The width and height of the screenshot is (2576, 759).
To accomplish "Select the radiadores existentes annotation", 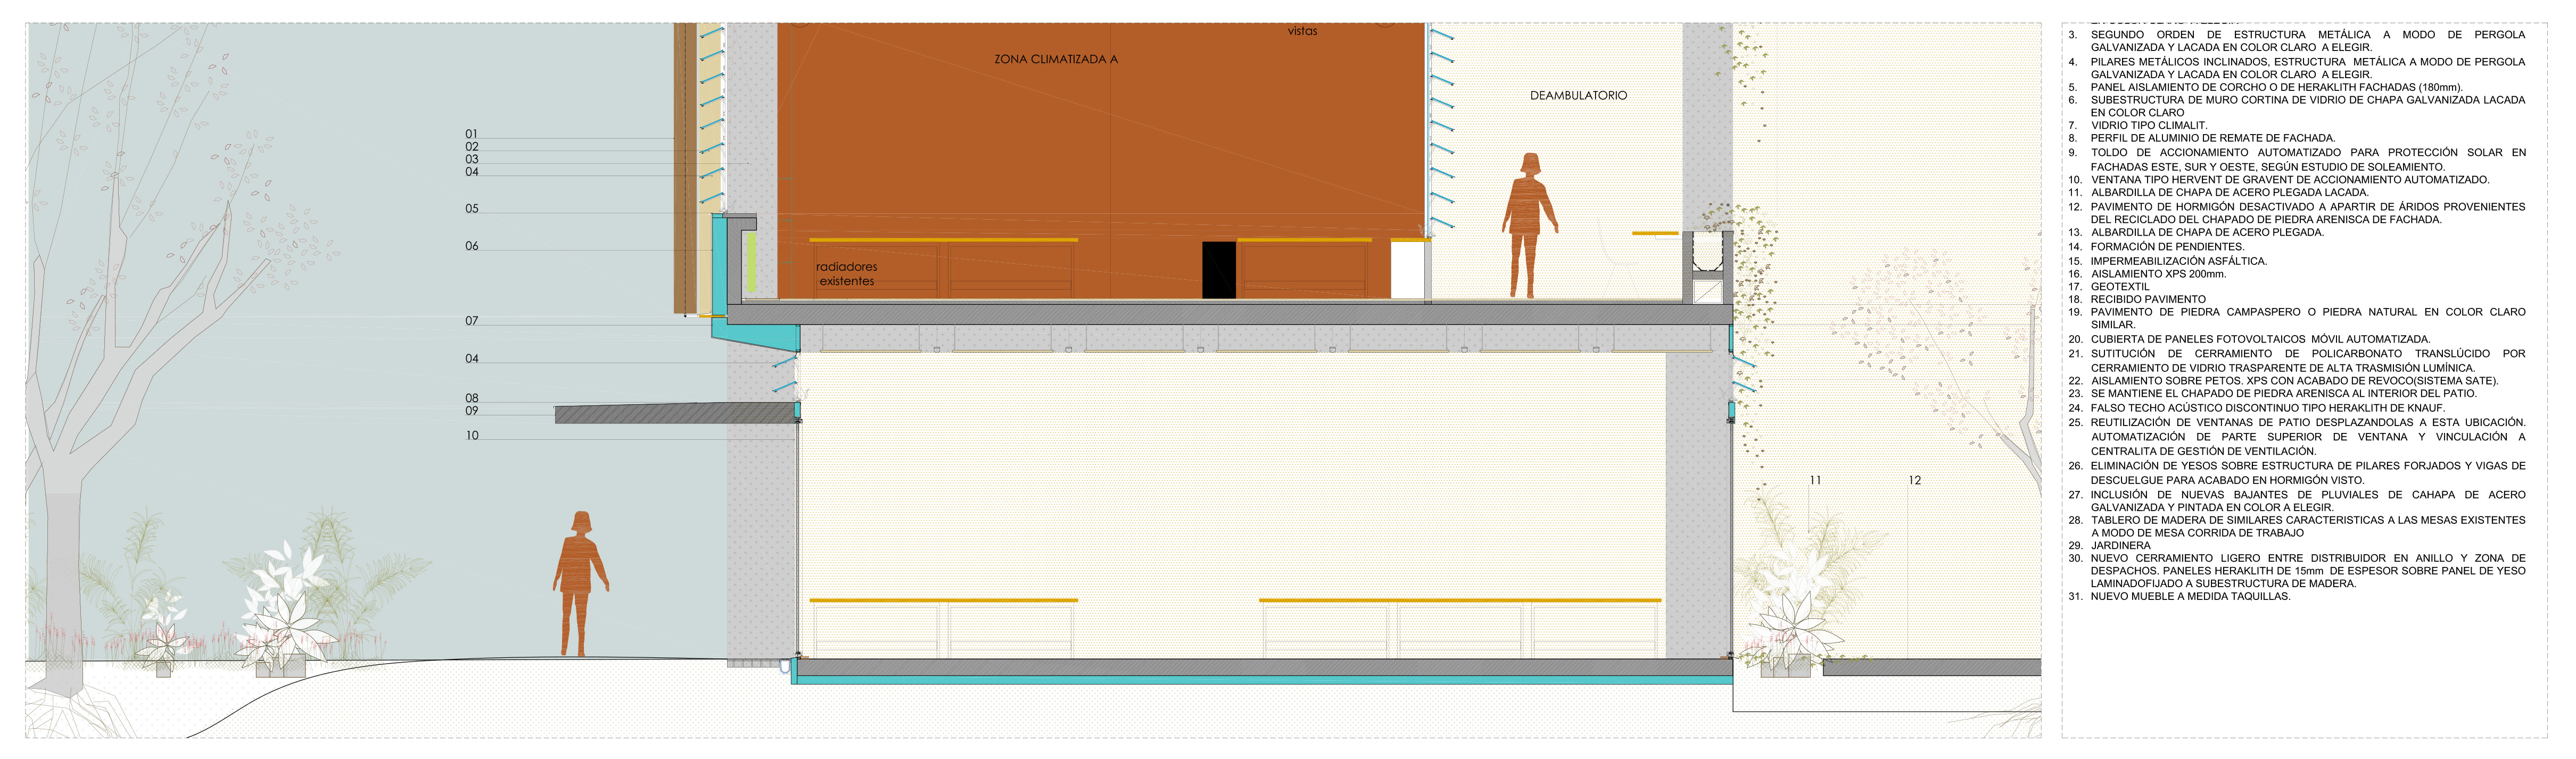I will pyautogui.click(x=846, y=274).
